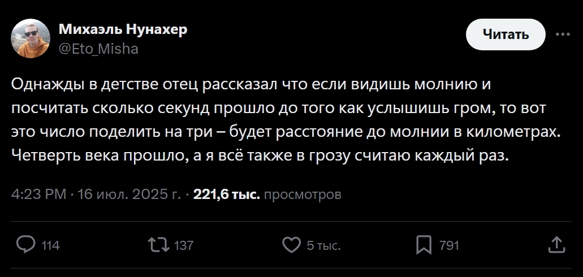583x277 pixels.
Task: Bookmark the tweet using the bookmark icon
Action: (424, 245)
